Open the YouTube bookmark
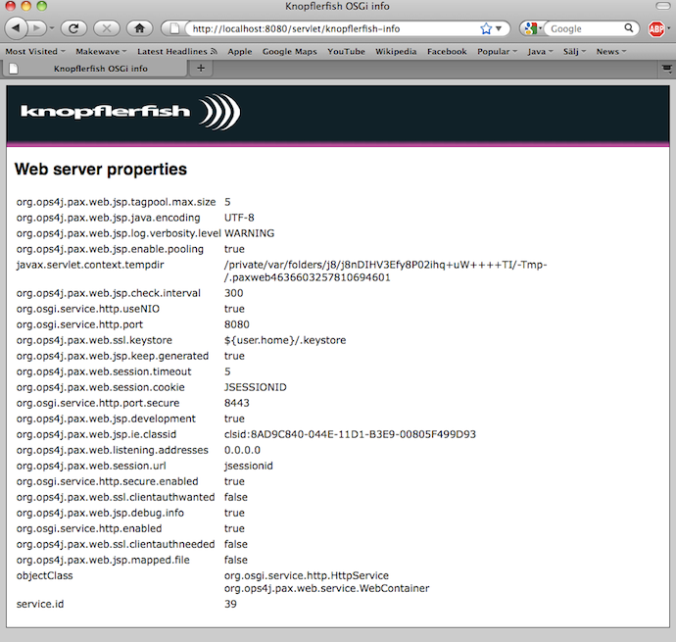 click(x=346, y=51)
